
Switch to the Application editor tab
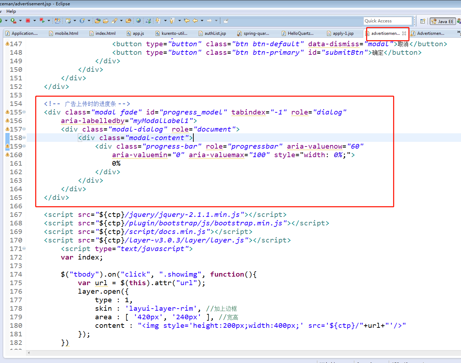(22, 33)
